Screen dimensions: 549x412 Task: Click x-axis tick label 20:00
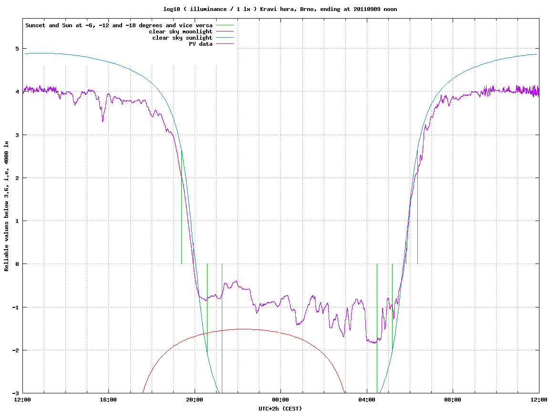click(x=195, y=400)
